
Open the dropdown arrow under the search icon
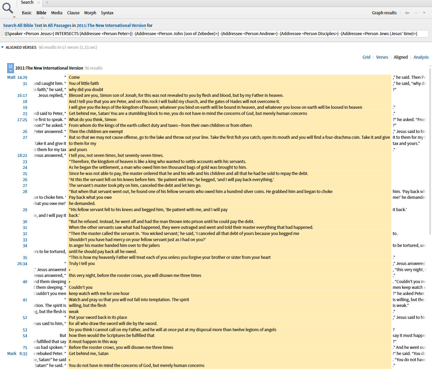tap(14, 17)
